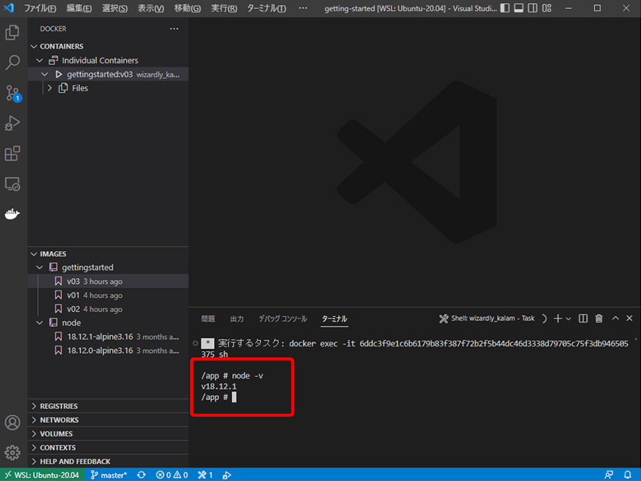This screenshot has height=481, width=641.
Task: Close the terminal panel
Action: point(630,318)
